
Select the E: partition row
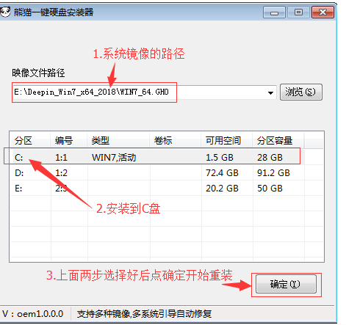tap(157, 189)
